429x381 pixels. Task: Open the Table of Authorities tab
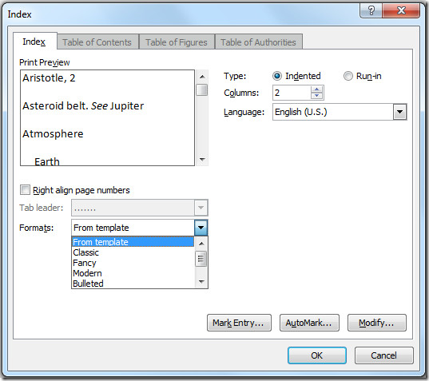coord(259,42)
